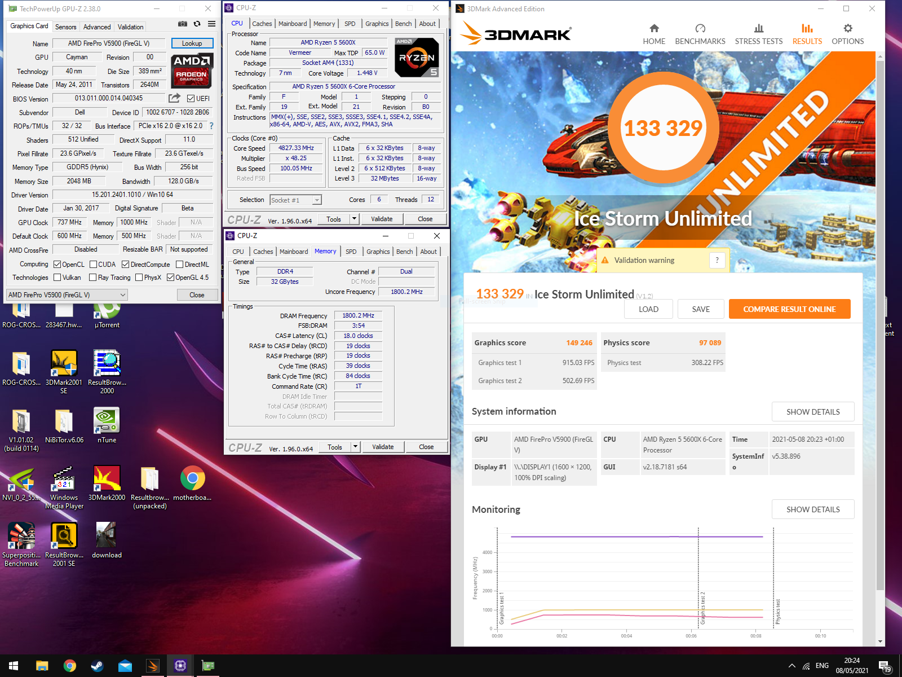
Task: Open the Mainboard tab in upper CPU-Z
Action: 293,24
